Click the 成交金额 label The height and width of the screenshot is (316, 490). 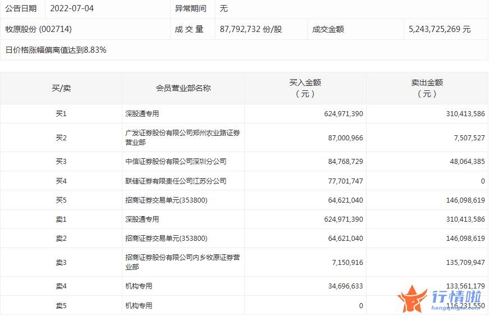[328, 29]
